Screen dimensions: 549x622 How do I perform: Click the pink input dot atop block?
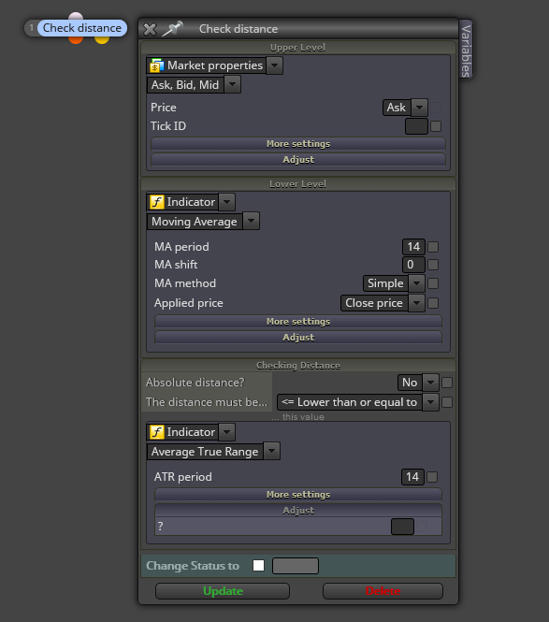point(76,16)
